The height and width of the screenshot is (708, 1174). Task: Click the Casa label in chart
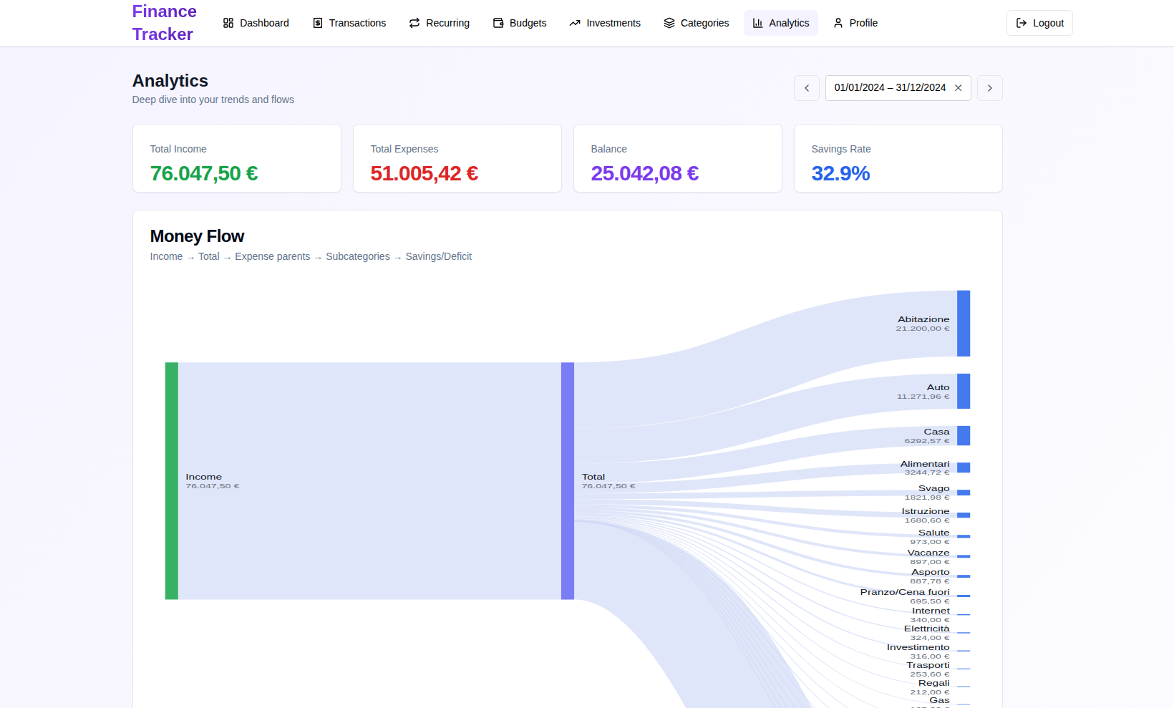tap(936, 432)
